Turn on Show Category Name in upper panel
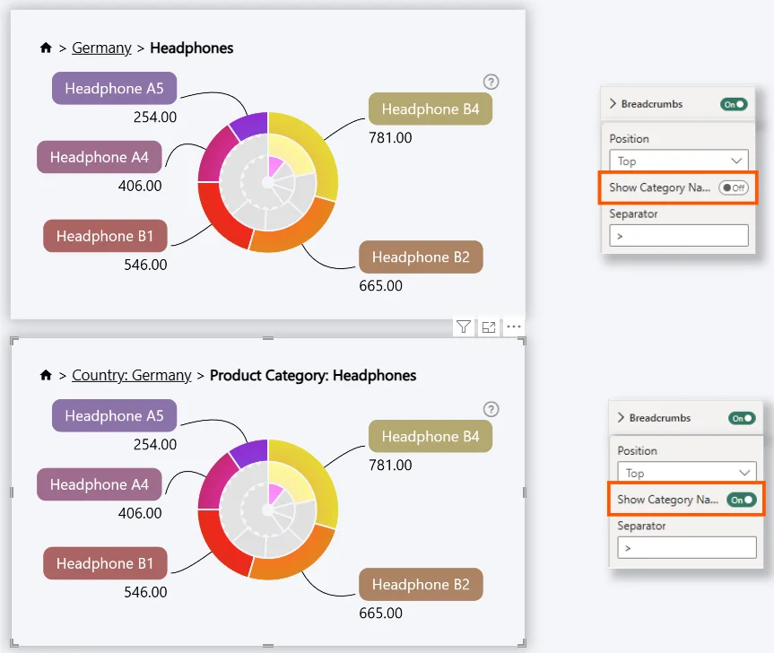This screenshot has height=653, width=774. [733, 188]
